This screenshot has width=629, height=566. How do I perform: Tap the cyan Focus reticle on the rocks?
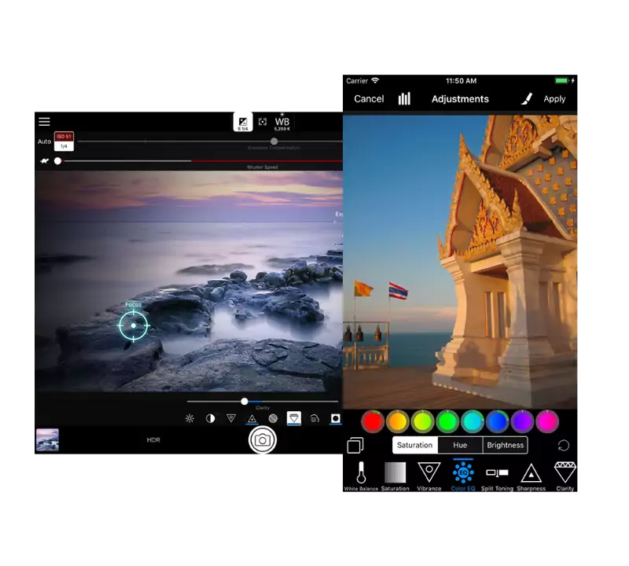pos(134,325)
